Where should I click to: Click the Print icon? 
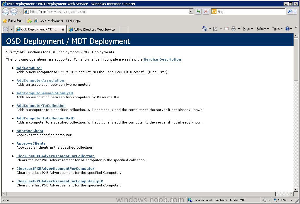233,29
